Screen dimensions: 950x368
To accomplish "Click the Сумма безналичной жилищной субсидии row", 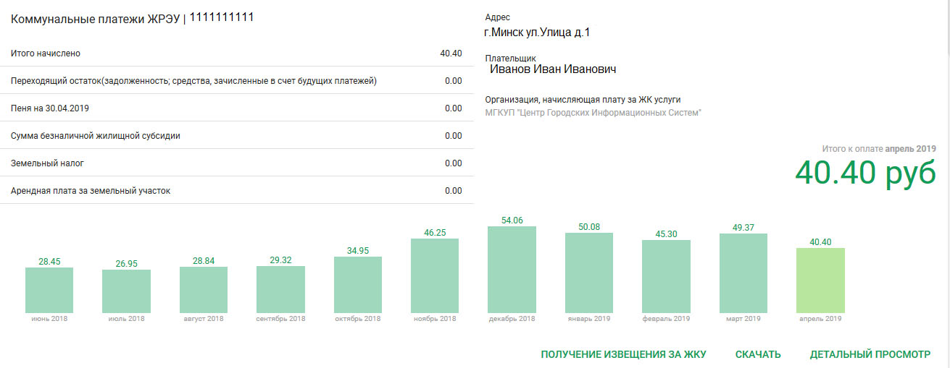I will (x=236, y=136).
